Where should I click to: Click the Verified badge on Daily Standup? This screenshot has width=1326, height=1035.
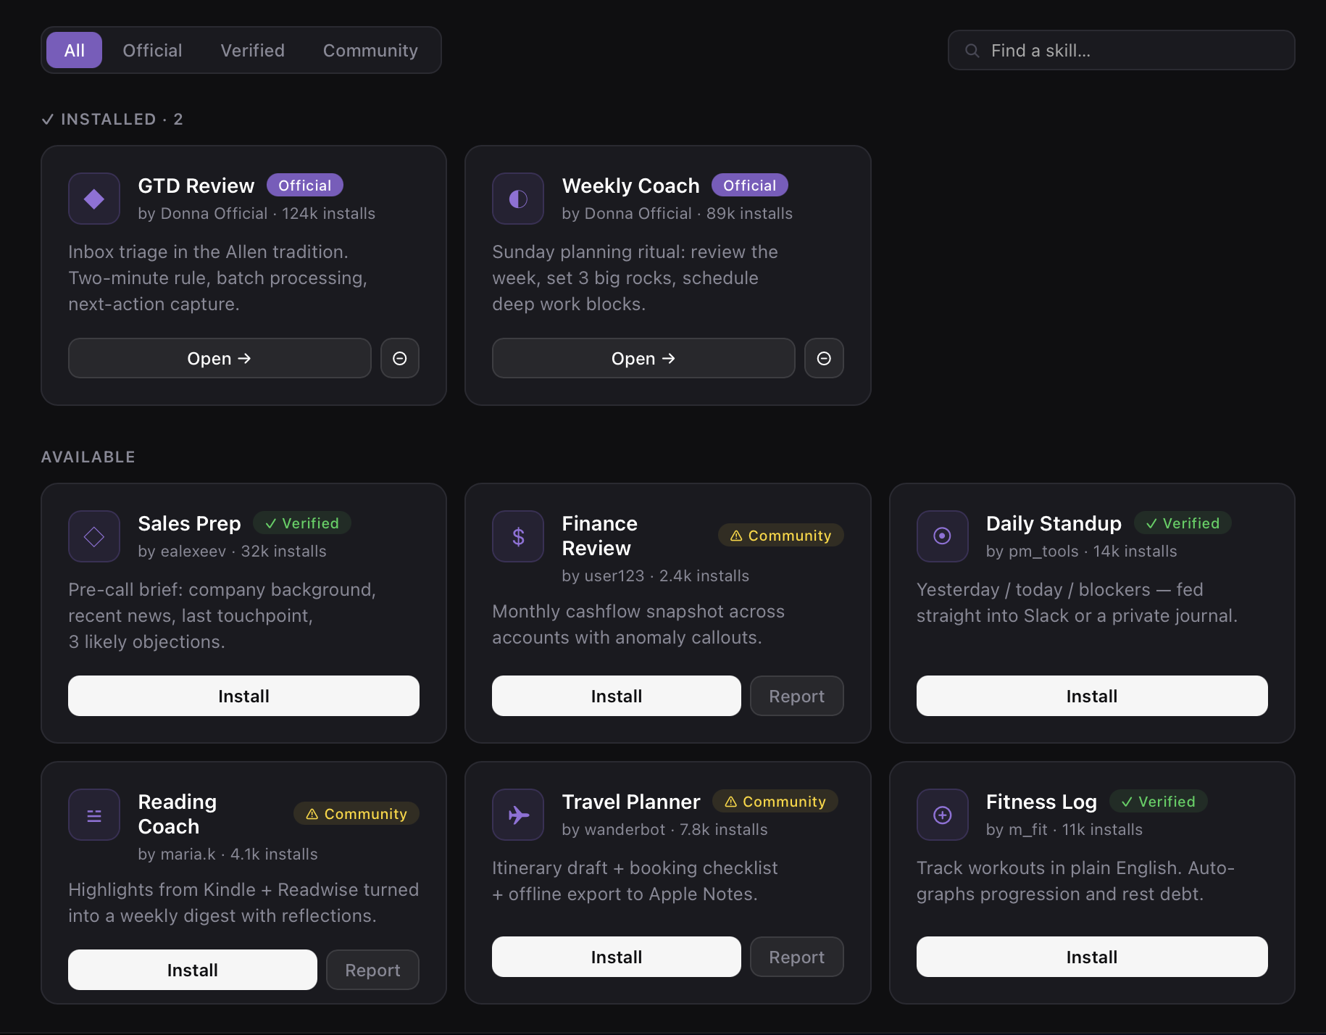click(1183, 523)
